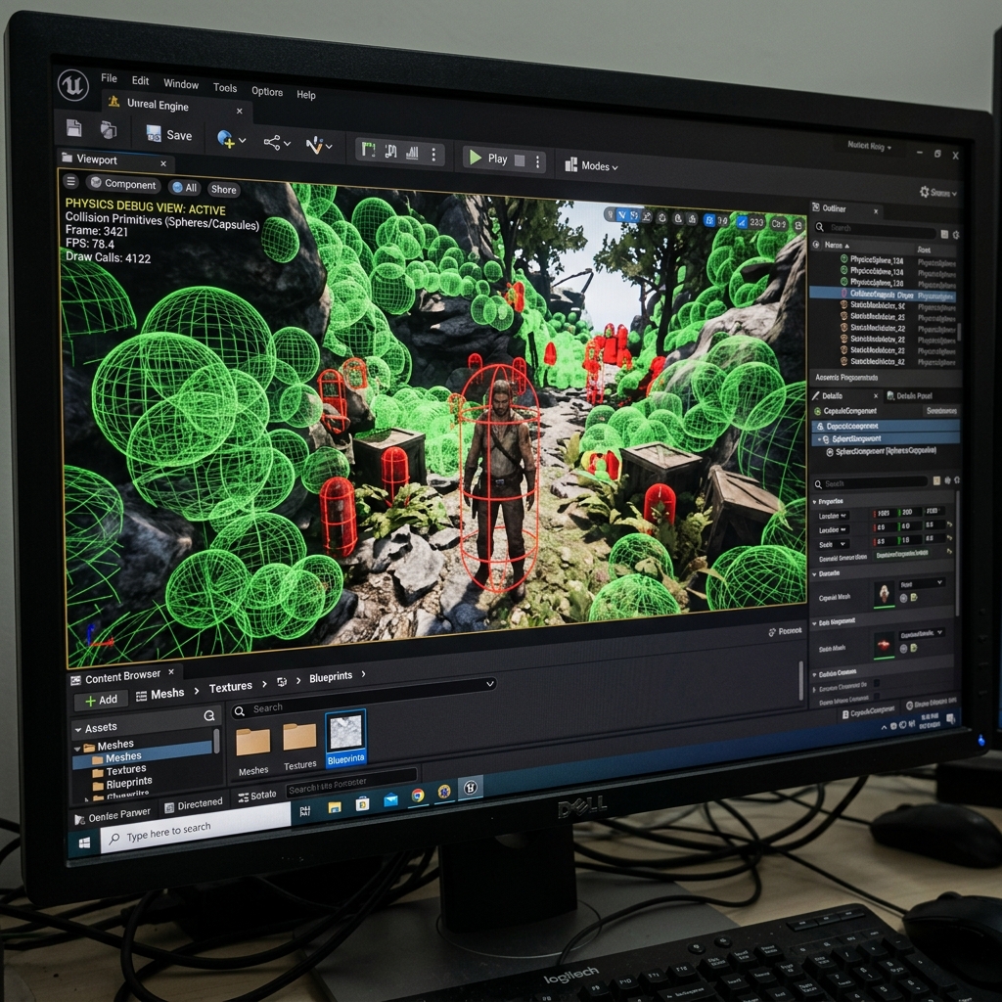Screen dimensions: 1002x1002
Task: Open the viewport hamburger menu icon
Action: coord(70,181)
